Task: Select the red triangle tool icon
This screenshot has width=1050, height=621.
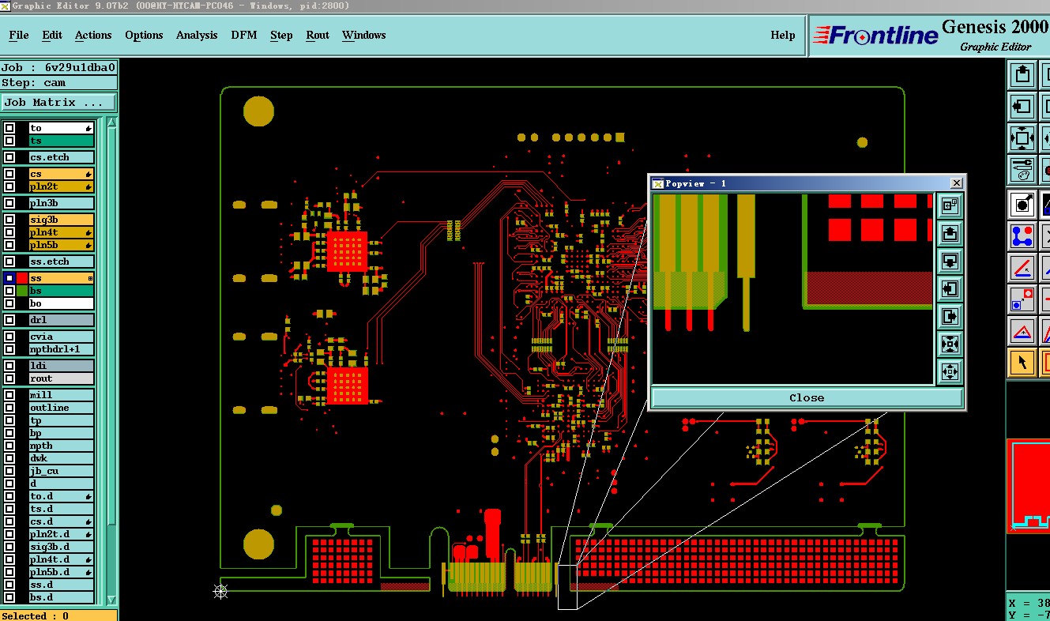Action: [1023, 331]
